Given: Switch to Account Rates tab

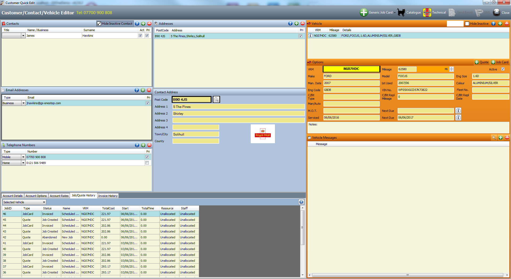Looking at the screenshot, I should pyautogui.click(x=59, y=196).
